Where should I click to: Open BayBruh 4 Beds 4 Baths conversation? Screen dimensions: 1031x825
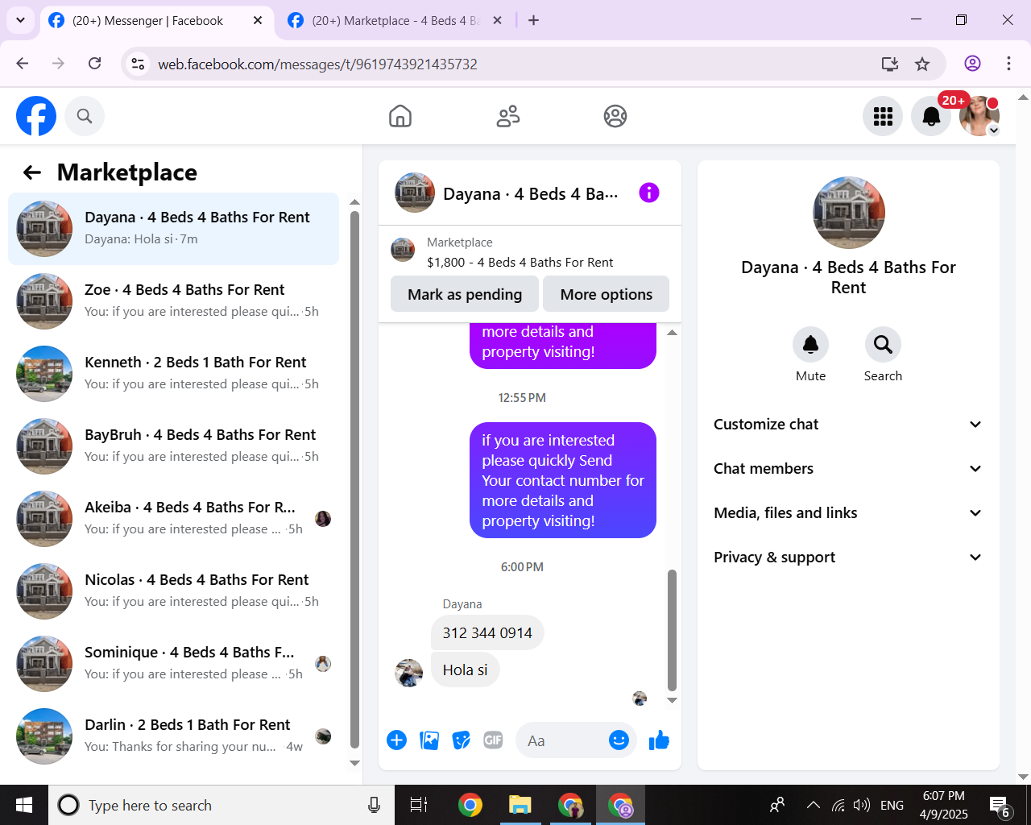[x=173, y=446]
